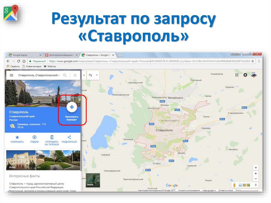Open Сервисы bookmarks shortcut

13,66
